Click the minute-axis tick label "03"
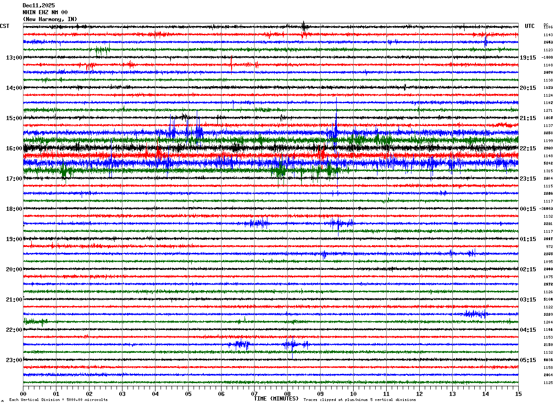555x406 pixels. pyautogui.click(x=122, y=394)
